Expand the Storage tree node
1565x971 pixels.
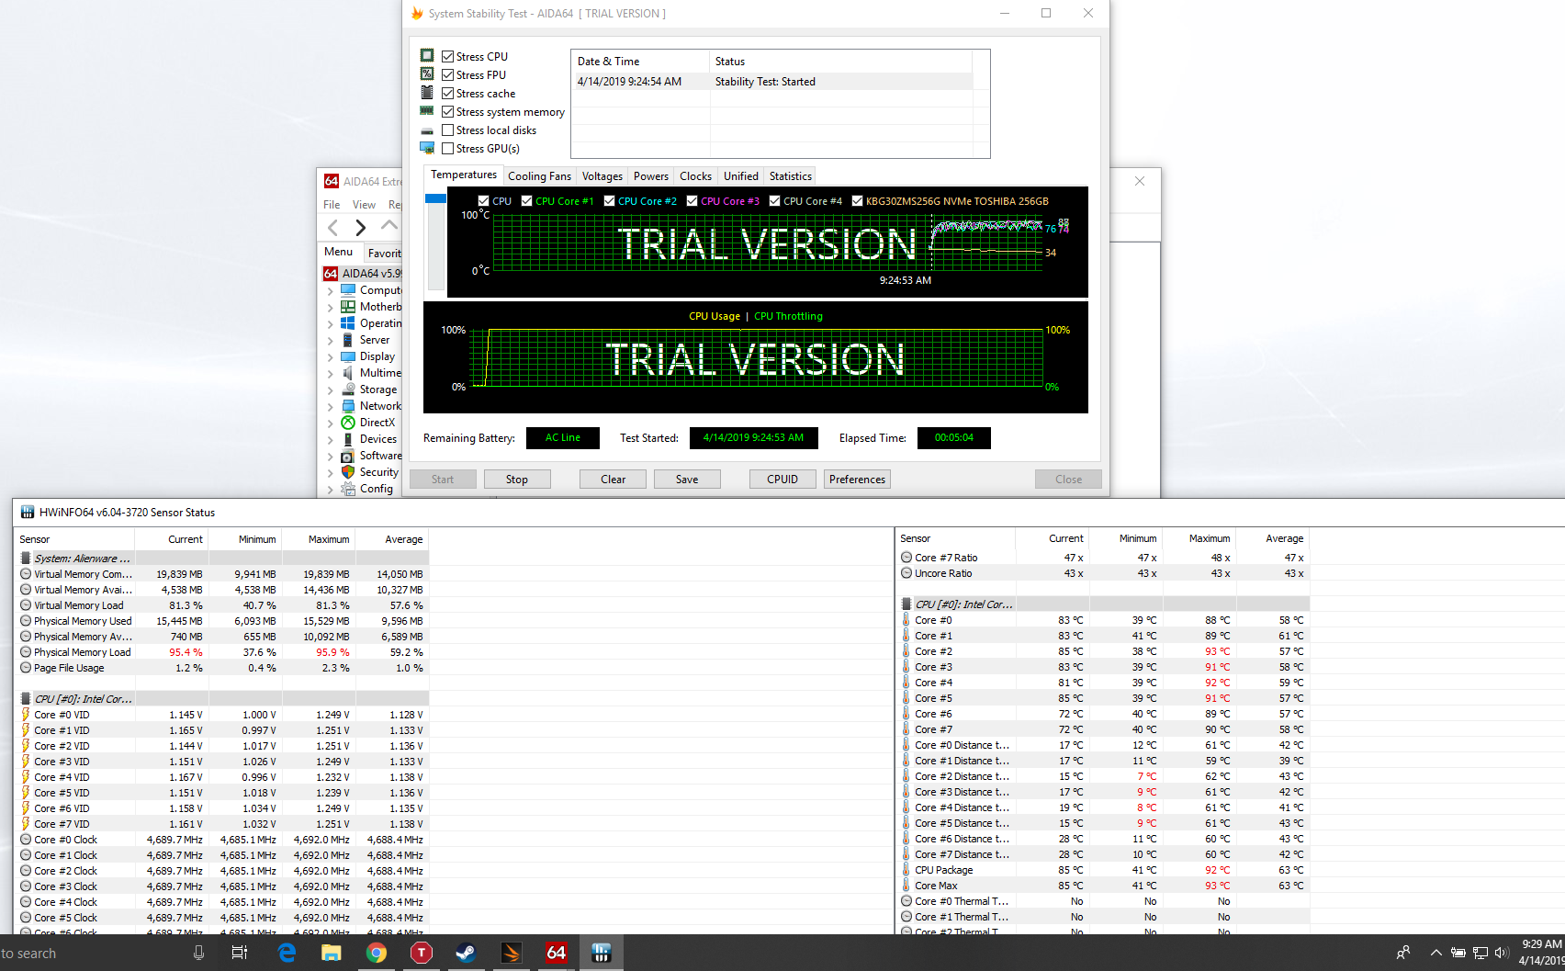(331, 390)
